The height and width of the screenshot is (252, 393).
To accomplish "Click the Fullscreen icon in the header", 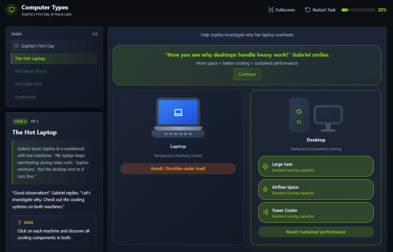I will coord(271,10).
